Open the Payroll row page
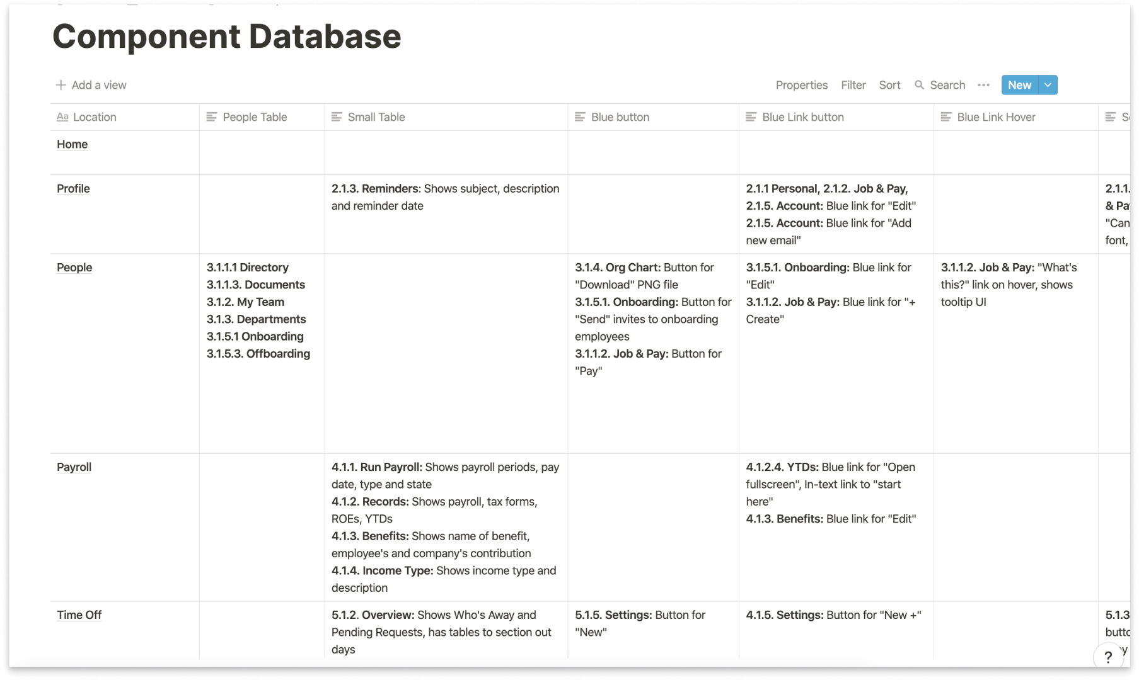This screenshot has width=1139, height=680. point(74,467)
